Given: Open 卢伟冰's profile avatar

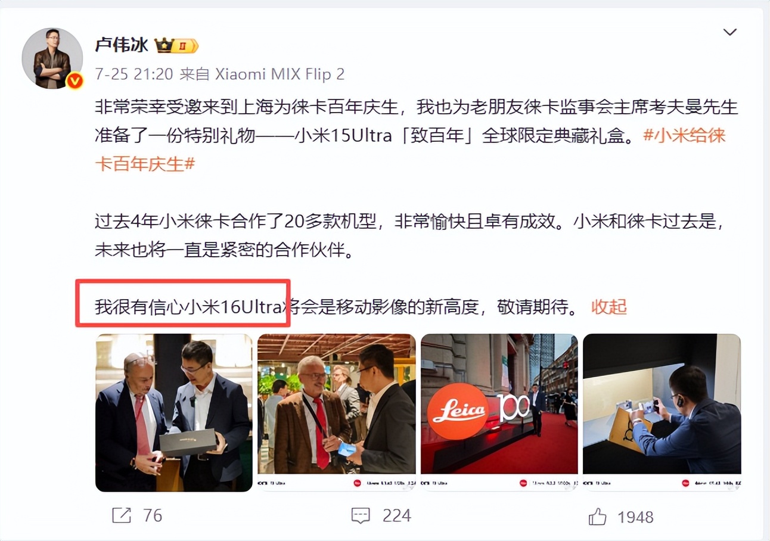Looking at the screenshot, I should coord(52,58).
